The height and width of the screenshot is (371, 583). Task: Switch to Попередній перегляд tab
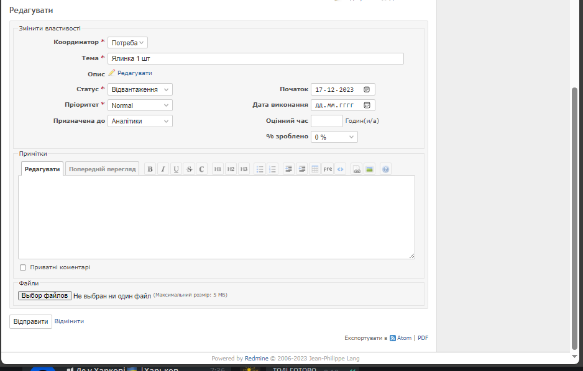(x=102, y=169)
